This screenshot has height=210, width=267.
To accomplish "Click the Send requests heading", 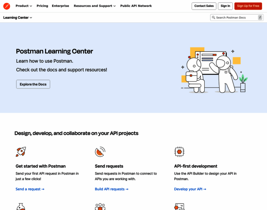I will point(109,166).
